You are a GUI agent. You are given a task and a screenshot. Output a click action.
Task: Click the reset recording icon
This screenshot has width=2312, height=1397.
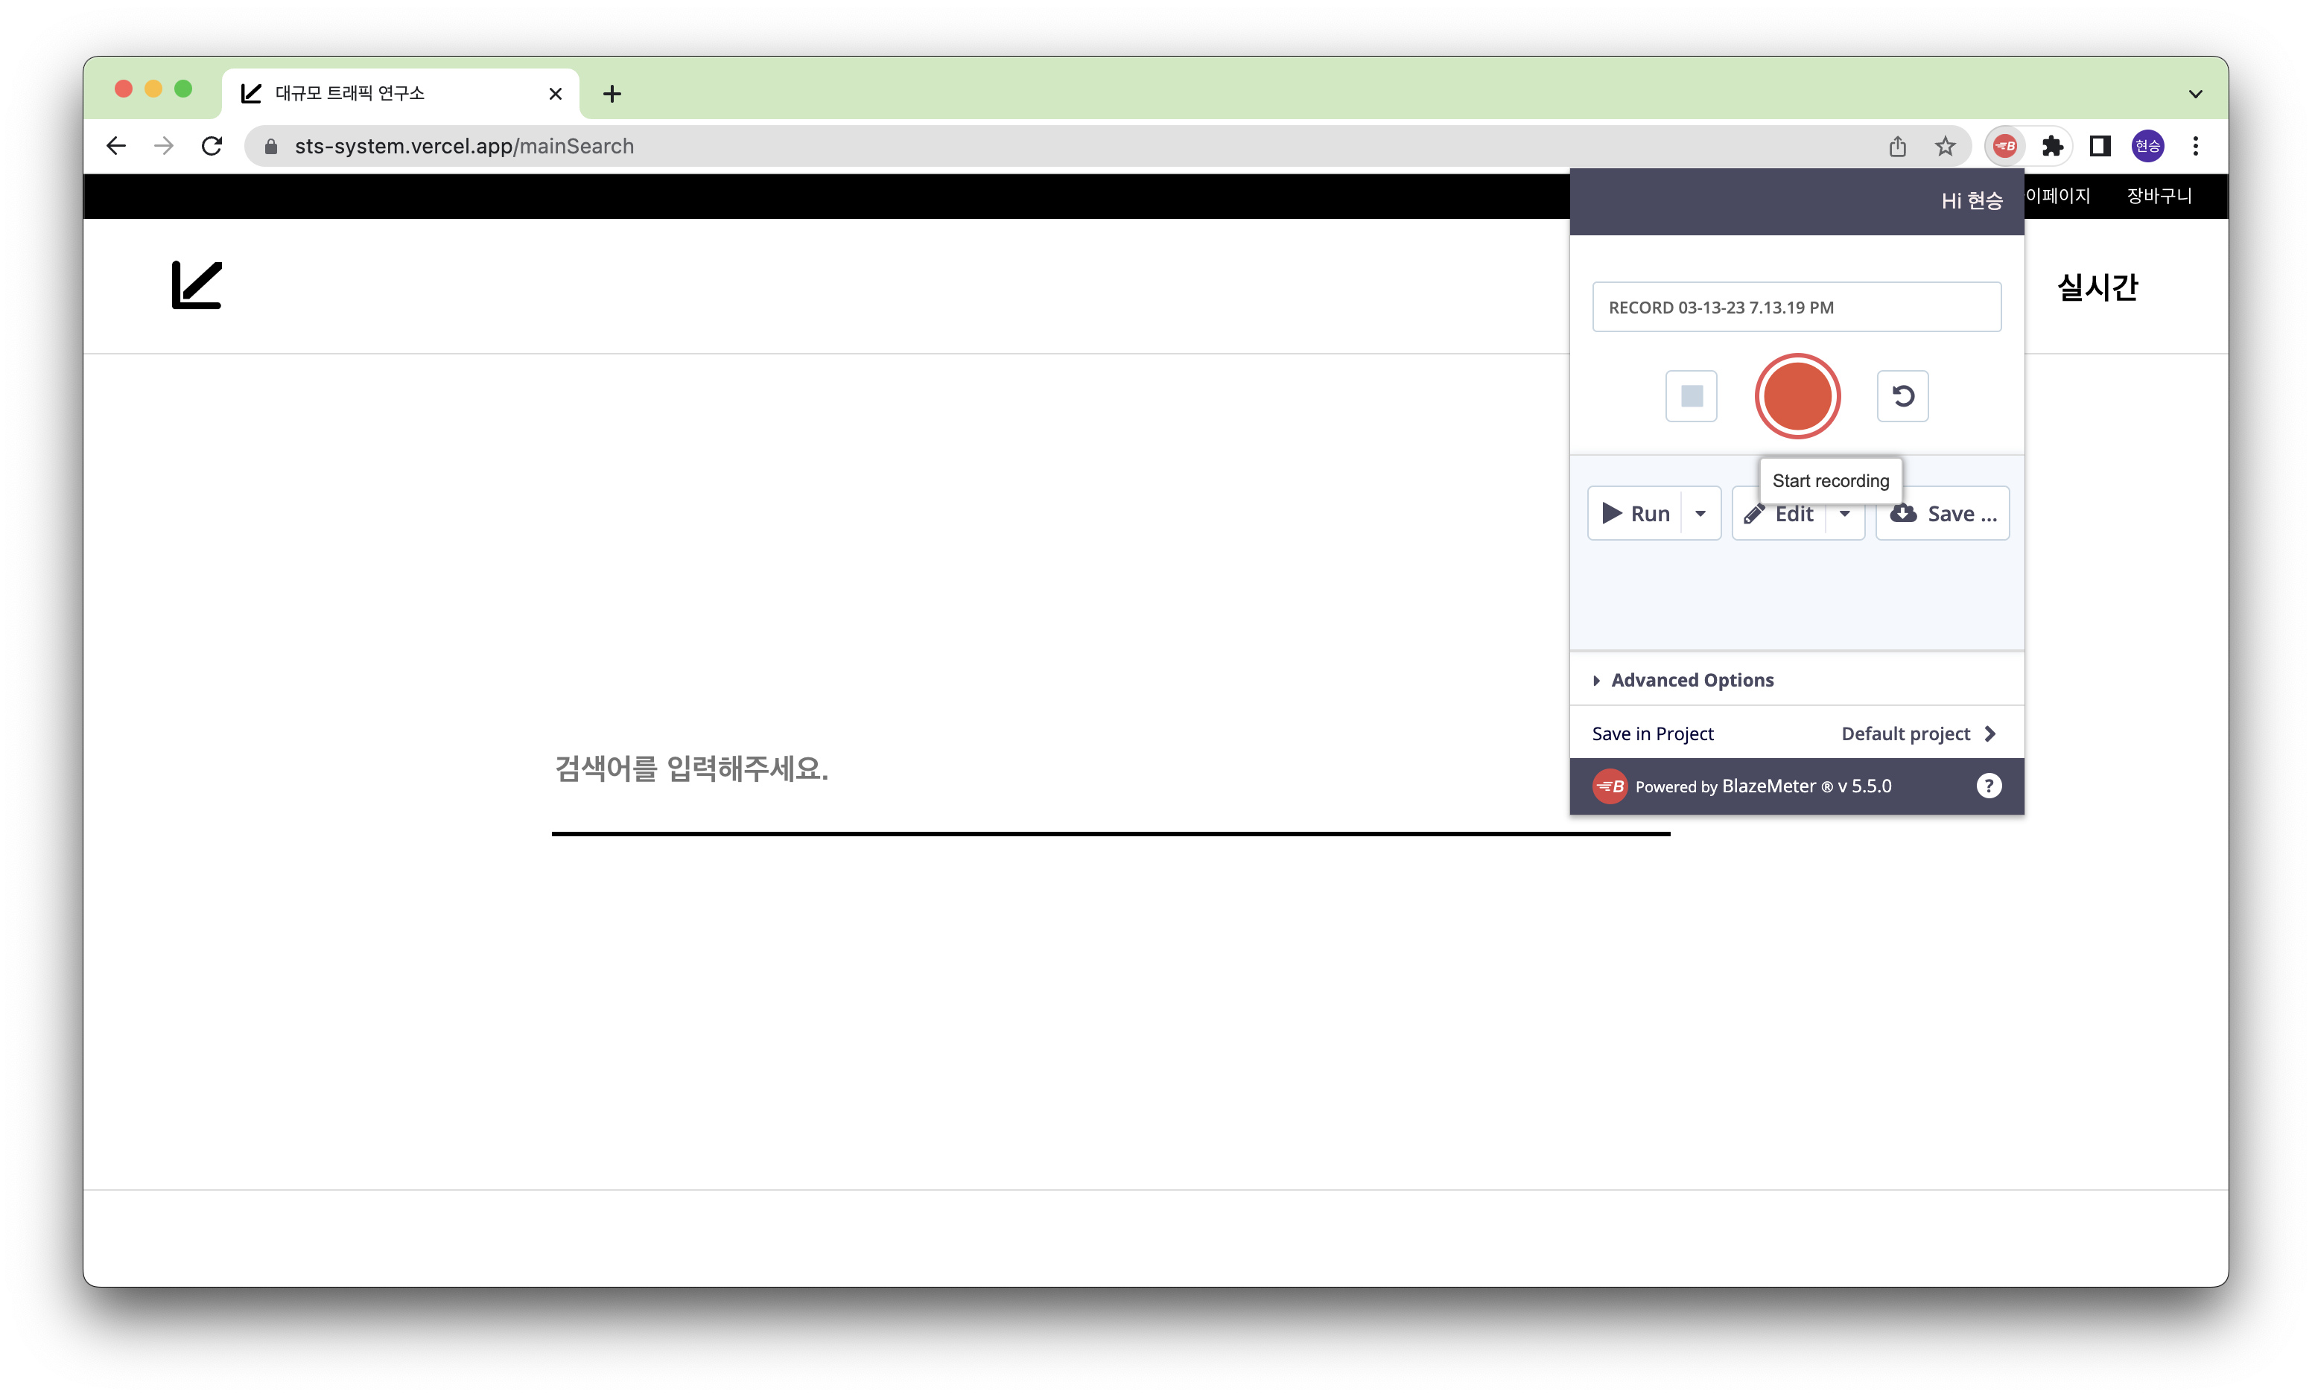pos(1902,396)
